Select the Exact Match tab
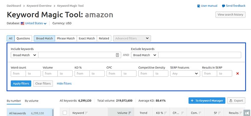This screenshot has height=116, width=251. 87,39
